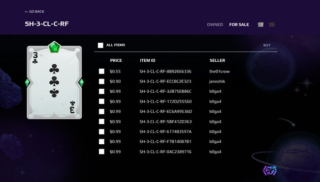Viewport: 320px width, 182px height.
Task: Click the three of clubs card image
Action: 54,80
